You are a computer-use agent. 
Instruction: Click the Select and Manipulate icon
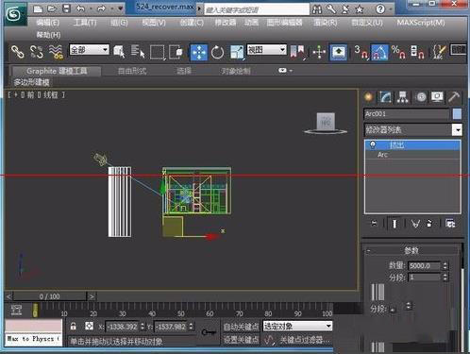point(319,52)
